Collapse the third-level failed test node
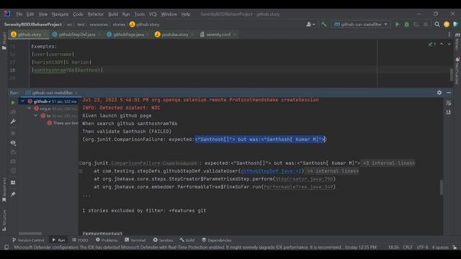The height and width of the screenshot is (259, 461). 35,116
